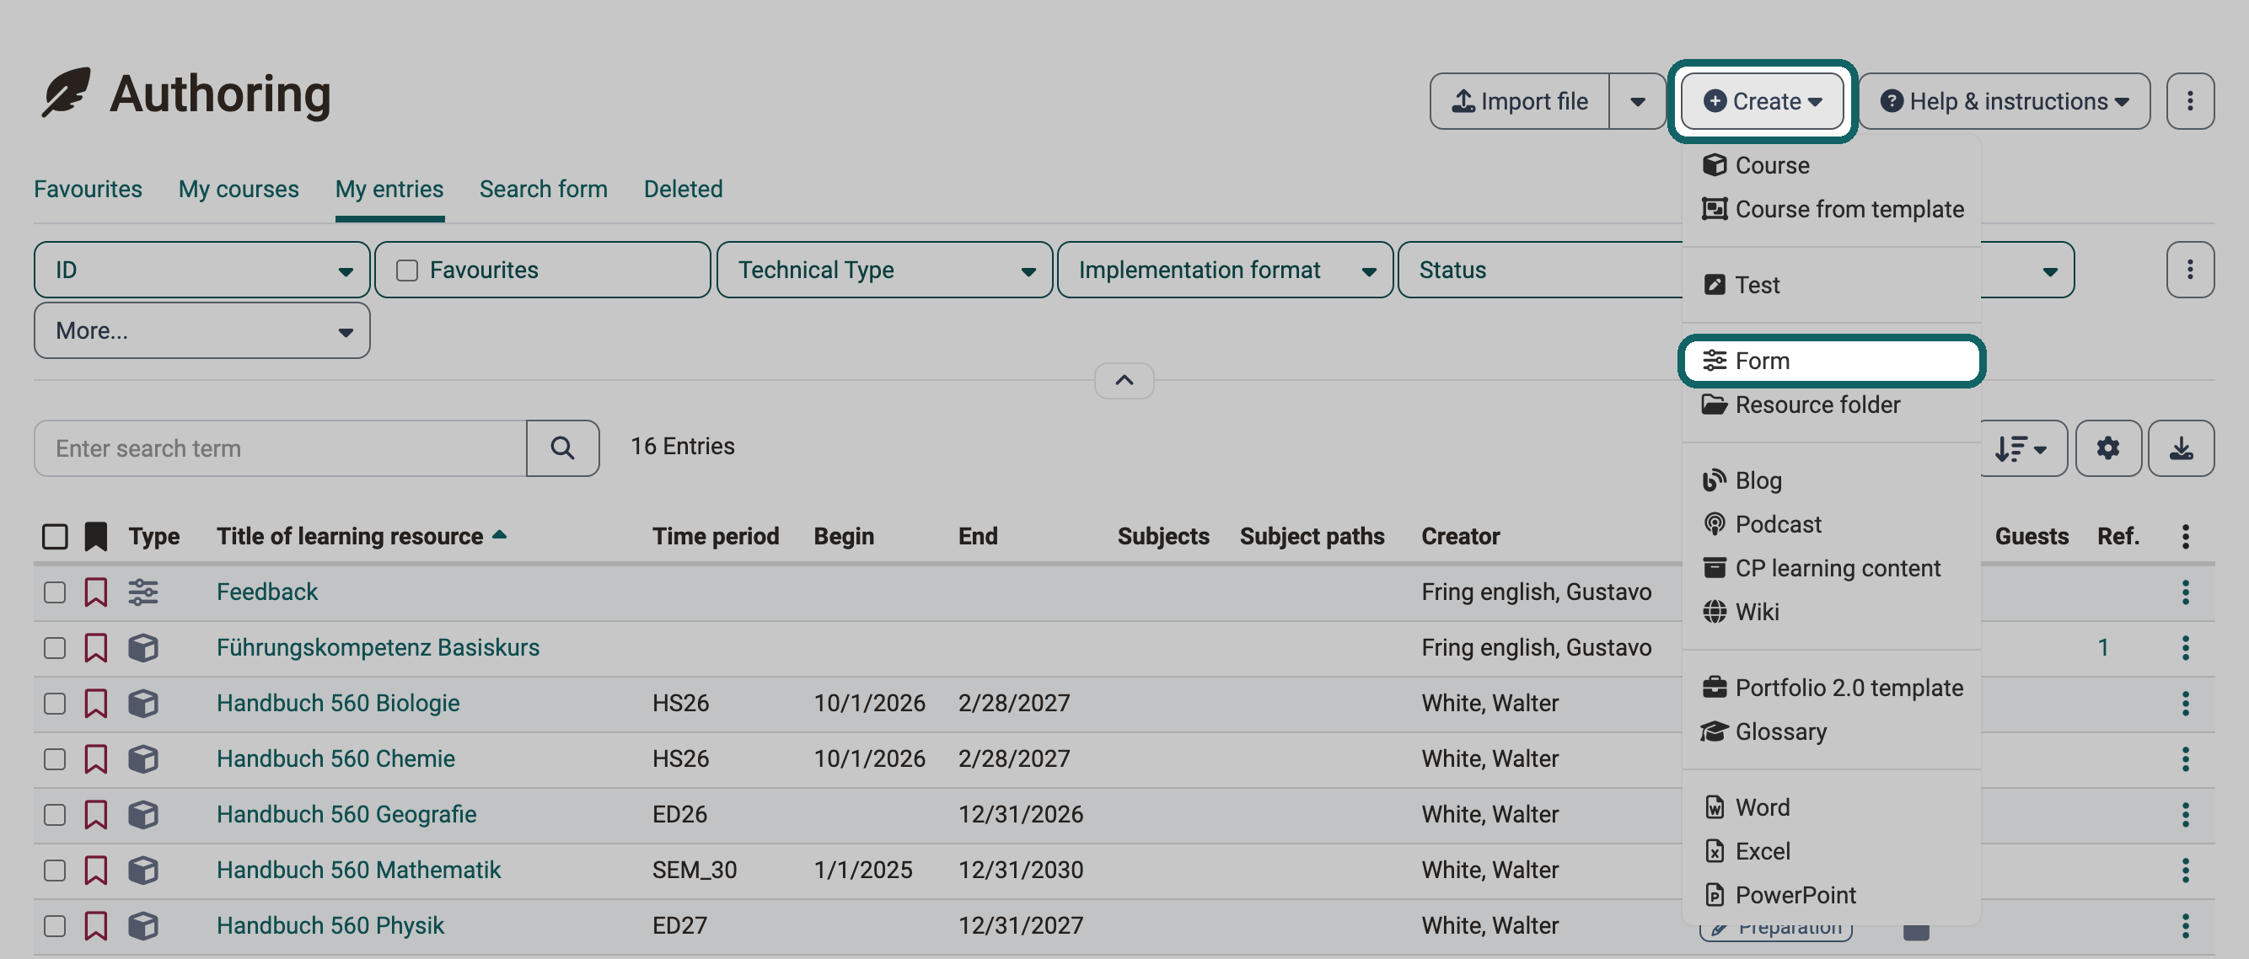Click the Enter search term field
This screenshot has height=959, width=2249.
[280, 447]
